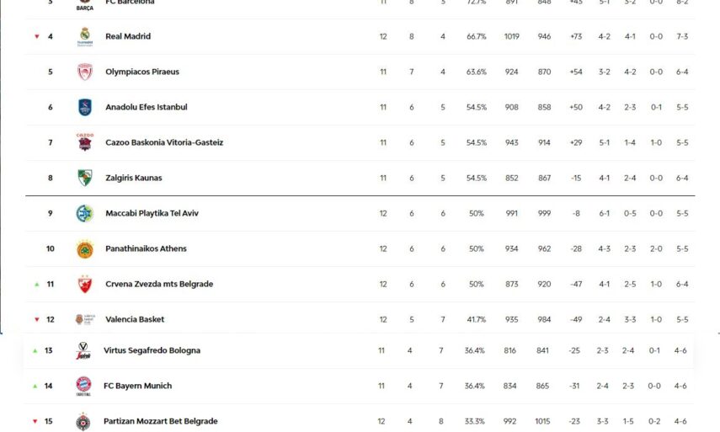Click the Virtus Segafredo Bologna logo
This screenshot has width=720, height=432.
tap(83, 351)
